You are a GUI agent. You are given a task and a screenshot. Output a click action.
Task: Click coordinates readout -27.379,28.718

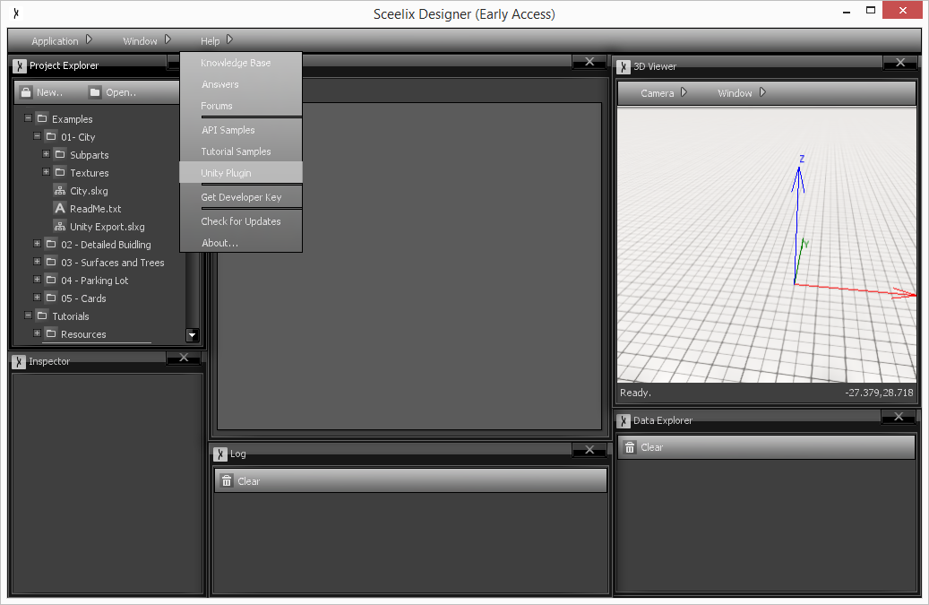(879, 393)
